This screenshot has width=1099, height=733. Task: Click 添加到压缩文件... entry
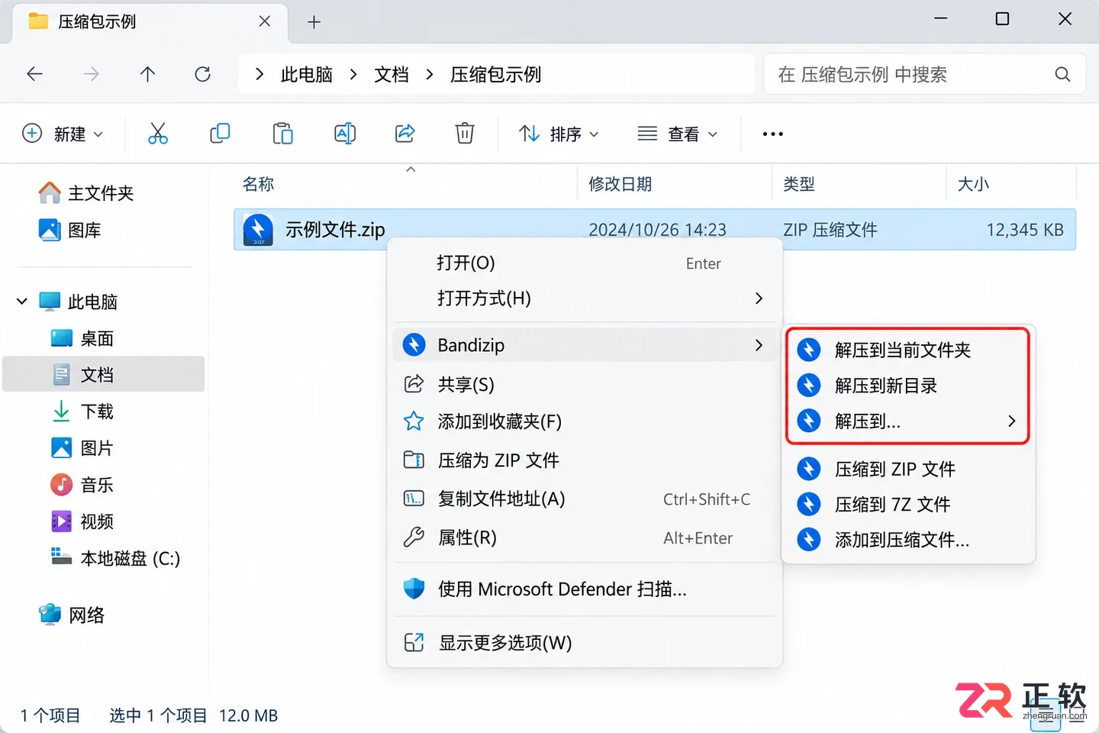908,540
